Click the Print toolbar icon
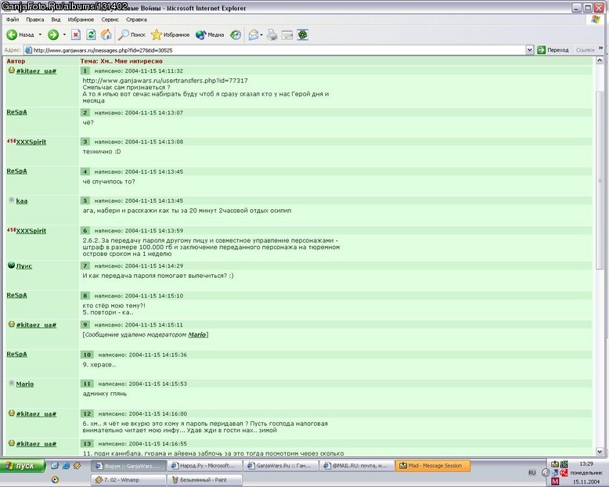The image size is (609, 487). pos(272,35)
